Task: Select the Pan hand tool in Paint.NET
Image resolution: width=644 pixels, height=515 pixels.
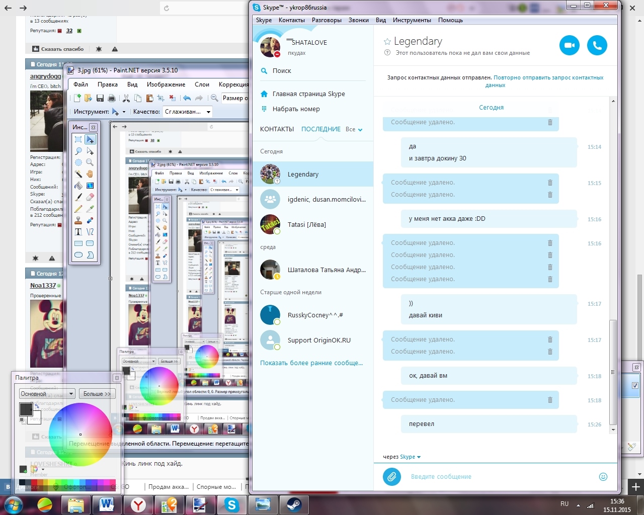Action: click(90, 174)
